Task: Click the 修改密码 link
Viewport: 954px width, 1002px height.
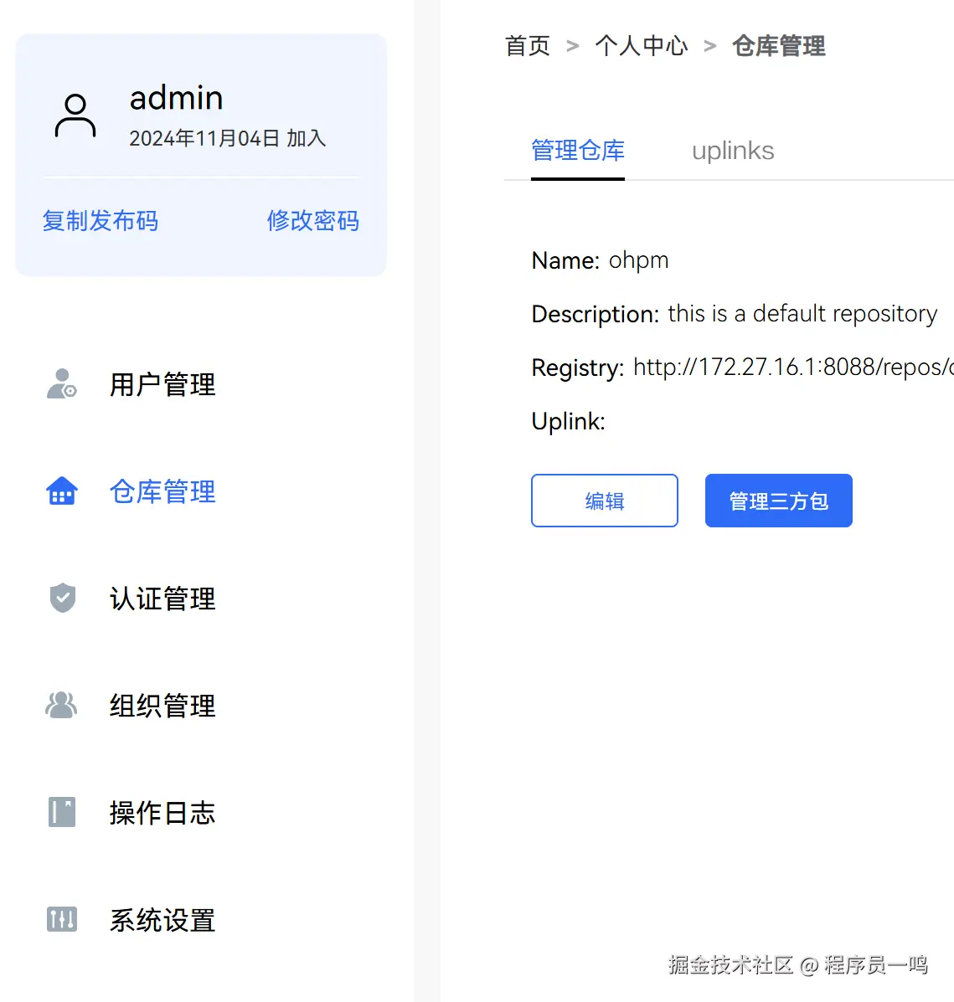Action: coord(312,220)
